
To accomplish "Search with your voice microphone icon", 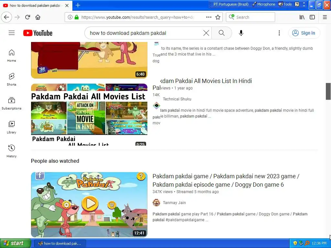I will (241, 33).
